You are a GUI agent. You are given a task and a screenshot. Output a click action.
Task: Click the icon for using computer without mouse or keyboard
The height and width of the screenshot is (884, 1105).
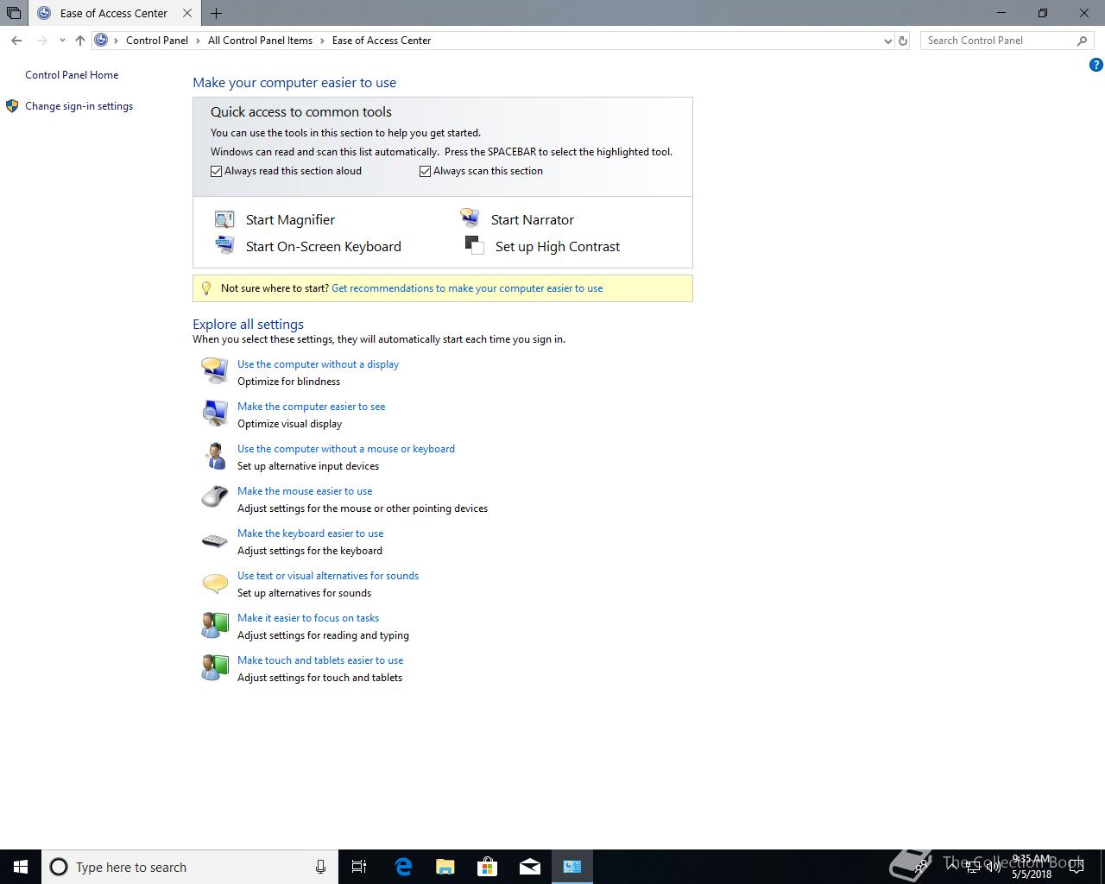[214, 455]
